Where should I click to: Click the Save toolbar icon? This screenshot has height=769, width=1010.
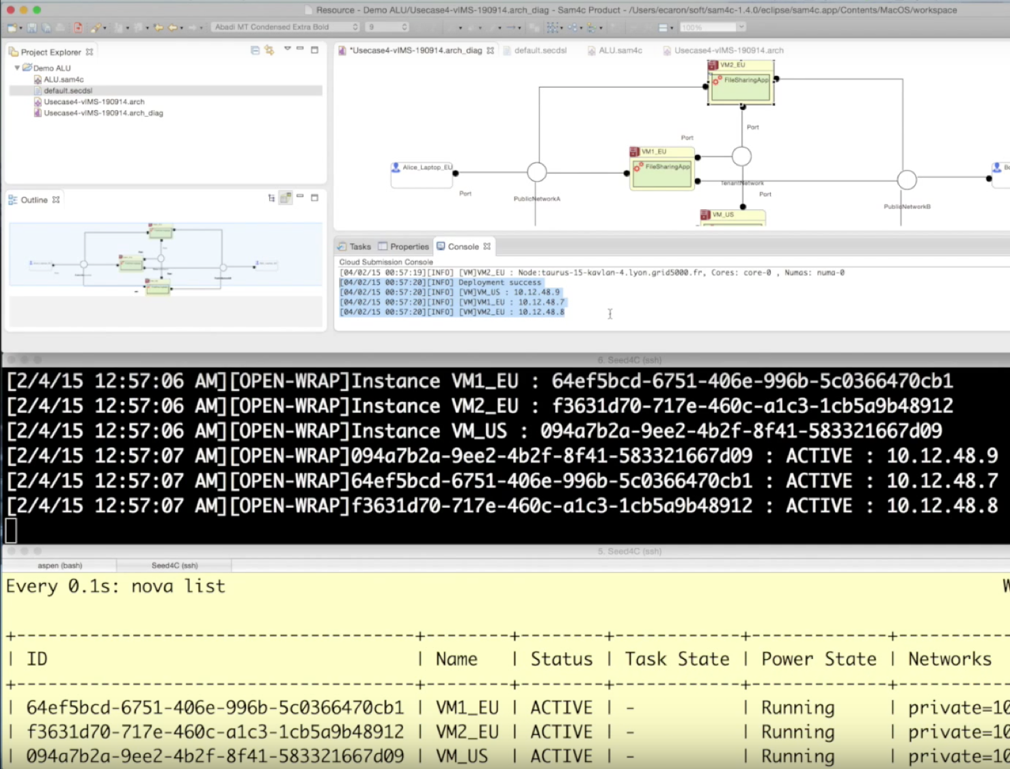tap(31, 27)
